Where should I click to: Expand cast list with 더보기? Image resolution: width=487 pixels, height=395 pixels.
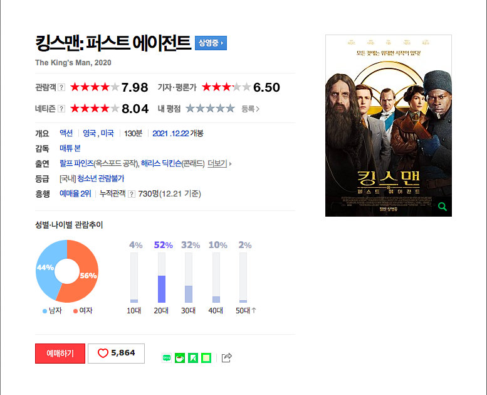pos(219,163)
